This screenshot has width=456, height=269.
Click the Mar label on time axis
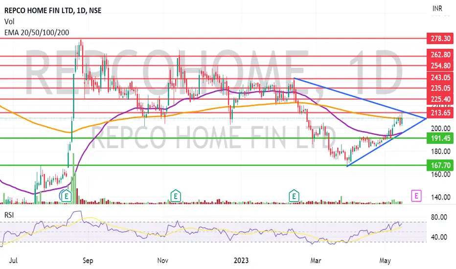(316, 260)
